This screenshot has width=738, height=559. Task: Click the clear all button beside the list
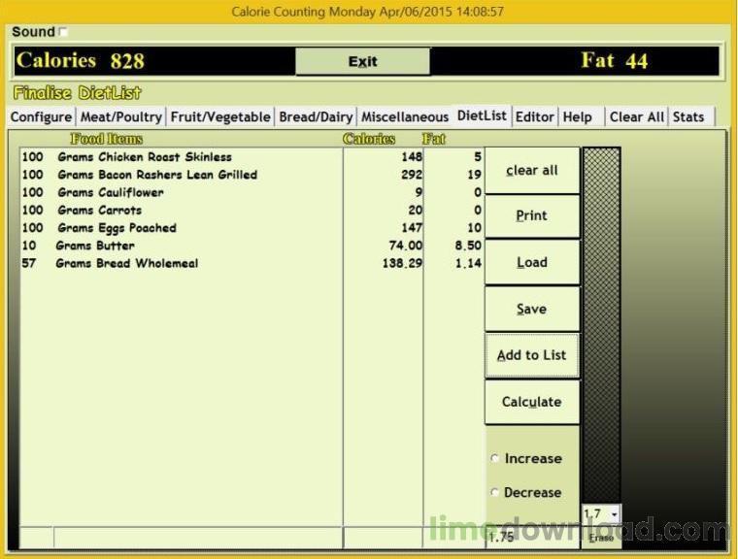[x=532, y=171]
